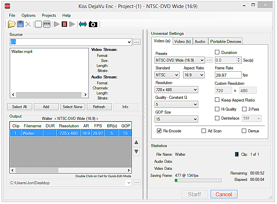Enable the Keep Aspect Ratio checkbox
The height and width of the screenshot is (204, 277).
click(x=217, y=100)
